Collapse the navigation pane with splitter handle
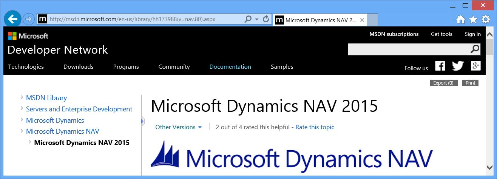497x179 pixels. point(142,121)
